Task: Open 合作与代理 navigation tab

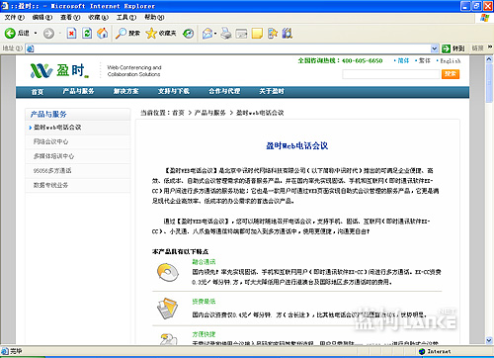Action: pyautogui.click(x=224, y=91)
